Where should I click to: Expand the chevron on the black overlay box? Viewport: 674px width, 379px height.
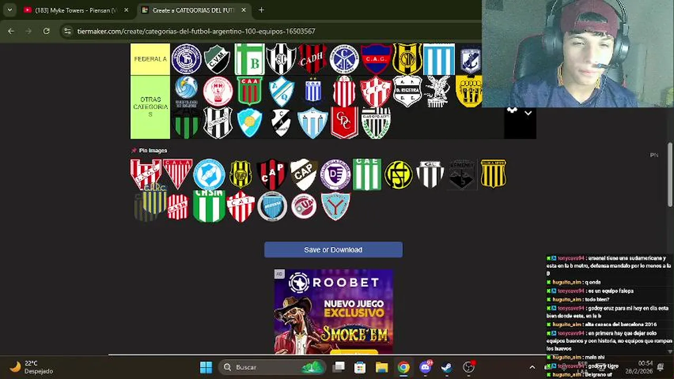coord(528,113)
